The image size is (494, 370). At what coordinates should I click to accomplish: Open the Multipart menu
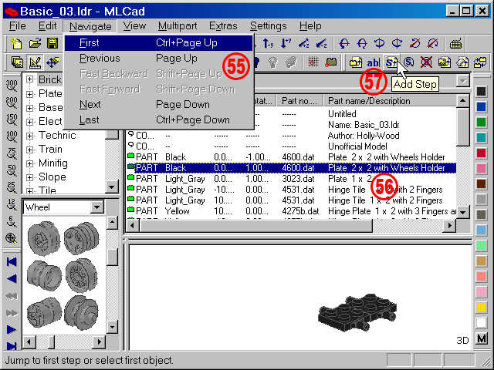(178, 25)
